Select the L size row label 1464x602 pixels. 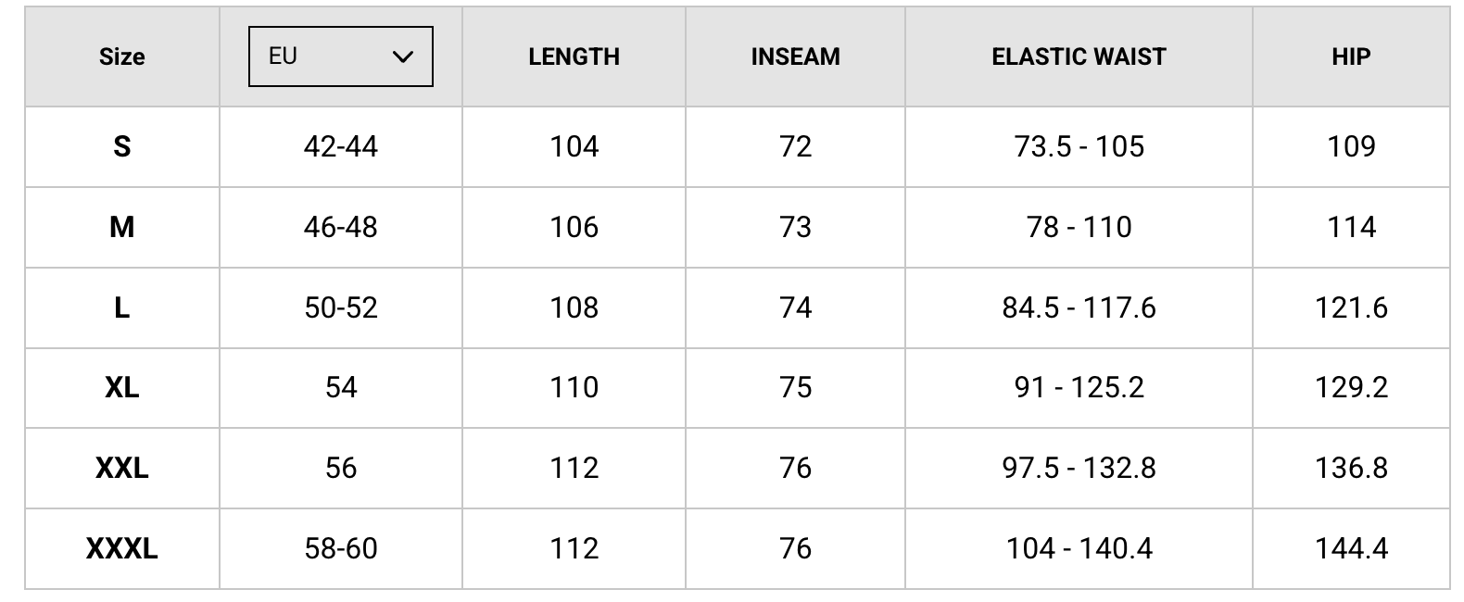coord(122,307)
